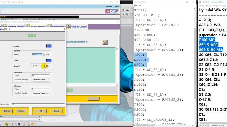227x127 pixels.
Task: Open Edit menu in Information window
Action: (140, 6)
